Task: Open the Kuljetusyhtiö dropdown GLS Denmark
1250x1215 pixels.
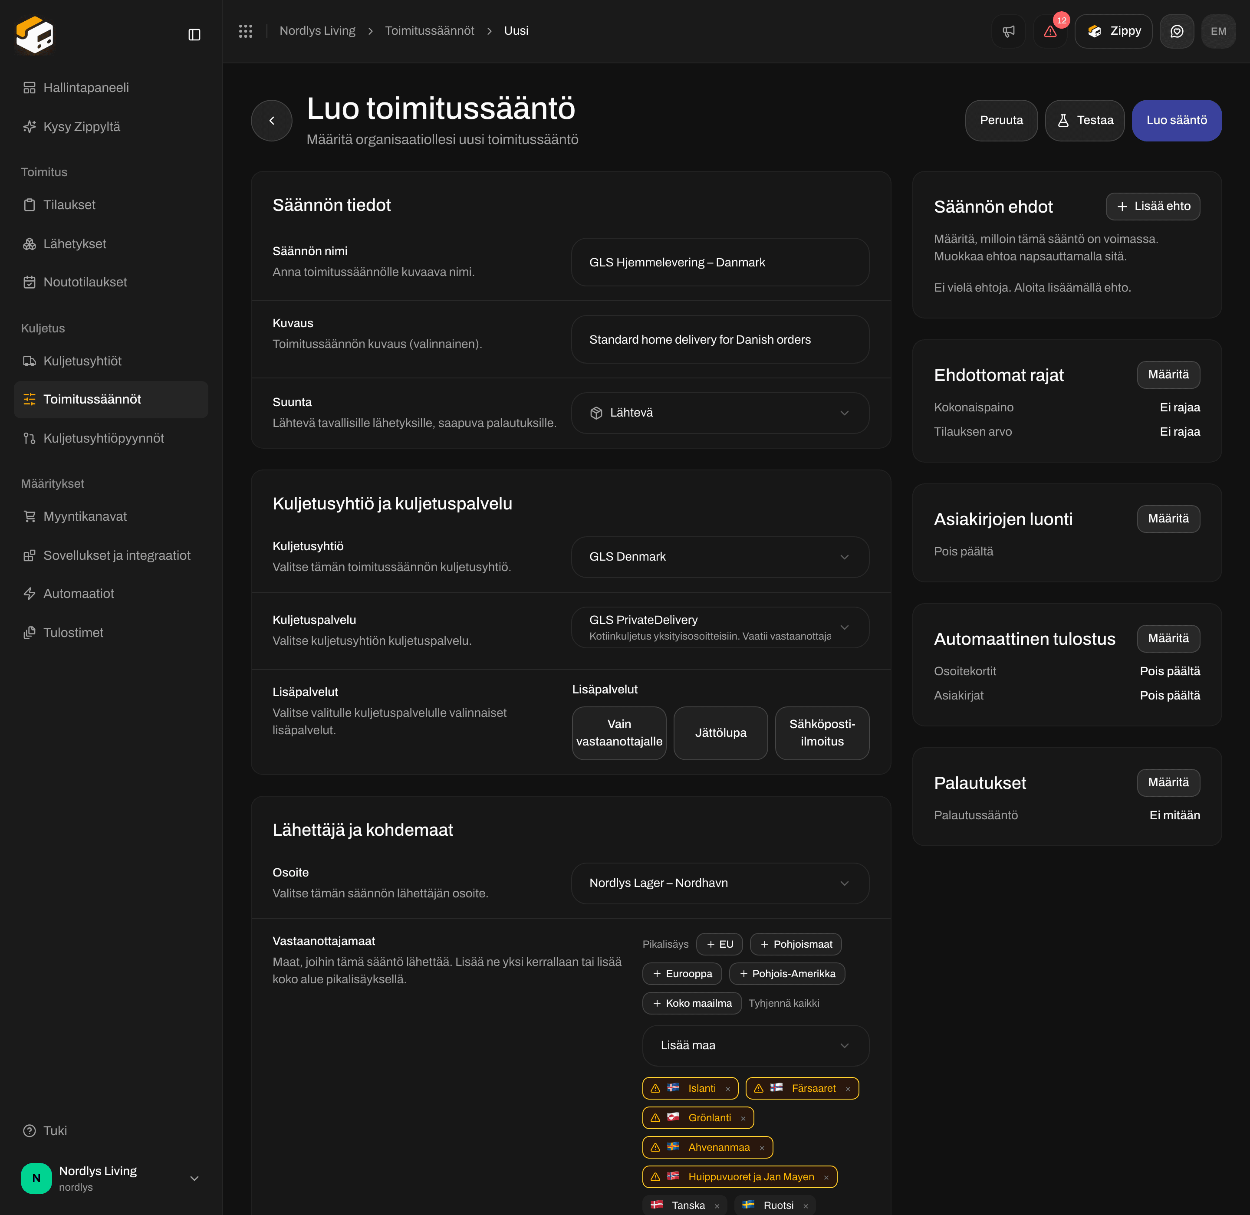Action: (x=720, y=557)
